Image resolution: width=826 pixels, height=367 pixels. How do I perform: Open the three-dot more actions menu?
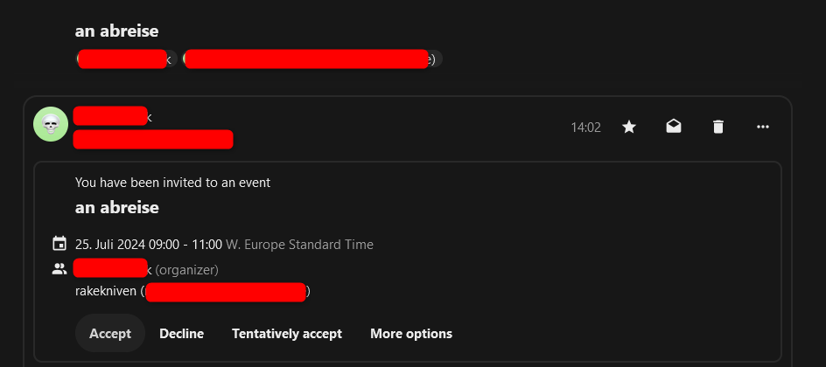(763, 127)
